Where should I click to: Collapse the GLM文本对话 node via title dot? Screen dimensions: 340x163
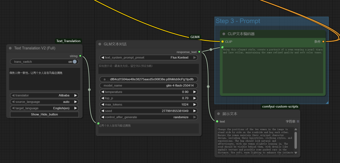tap(100, 44)
